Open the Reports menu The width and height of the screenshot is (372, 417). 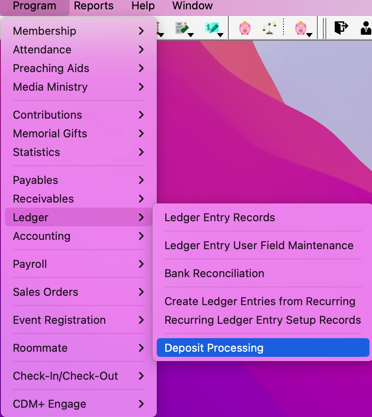pos(94,6)
